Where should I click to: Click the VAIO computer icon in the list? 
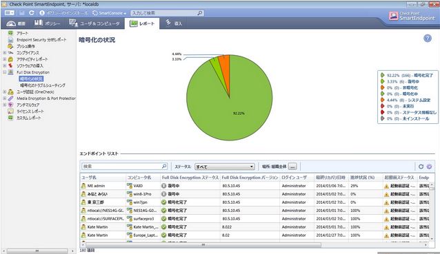tap(130, 186)
